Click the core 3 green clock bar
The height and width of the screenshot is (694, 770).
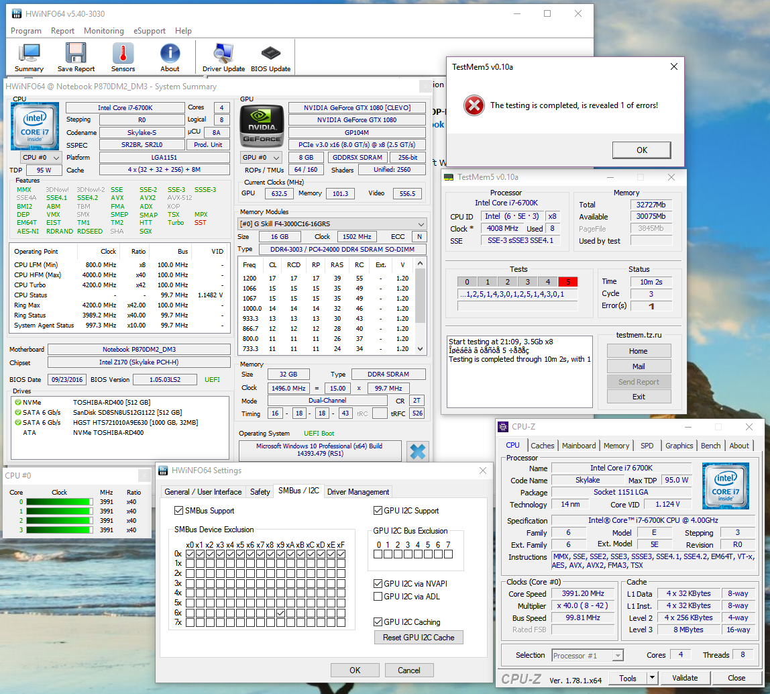(60, 530)
